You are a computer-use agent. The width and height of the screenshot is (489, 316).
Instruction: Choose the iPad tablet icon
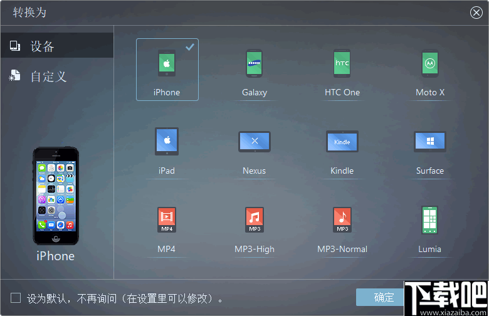(x=167, y=141)
